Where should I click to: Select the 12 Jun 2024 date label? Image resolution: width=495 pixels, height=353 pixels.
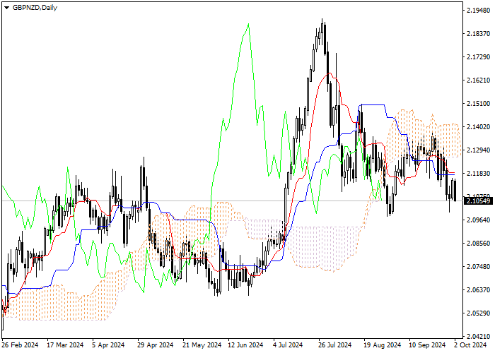(x=245, y=345)
